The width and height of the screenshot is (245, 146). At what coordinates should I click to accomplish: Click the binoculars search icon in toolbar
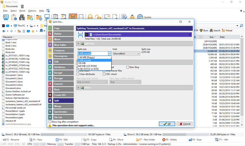pyautogui.click(x=22, y=17)
